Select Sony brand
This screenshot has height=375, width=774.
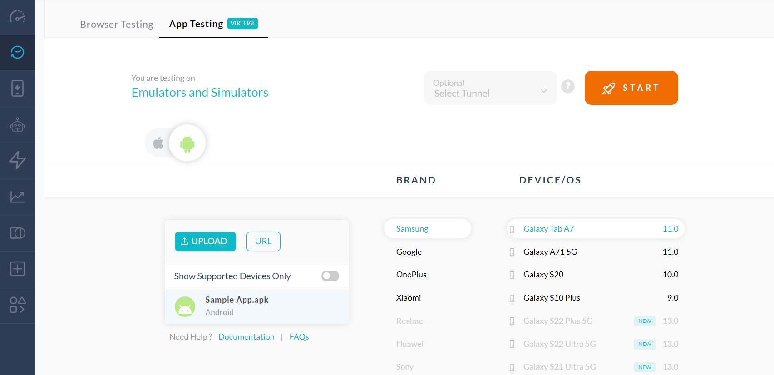pos(405,367)
